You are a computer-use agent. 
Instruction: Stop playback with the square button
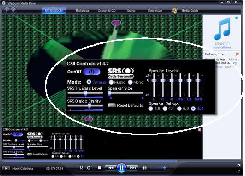[99, 168]
